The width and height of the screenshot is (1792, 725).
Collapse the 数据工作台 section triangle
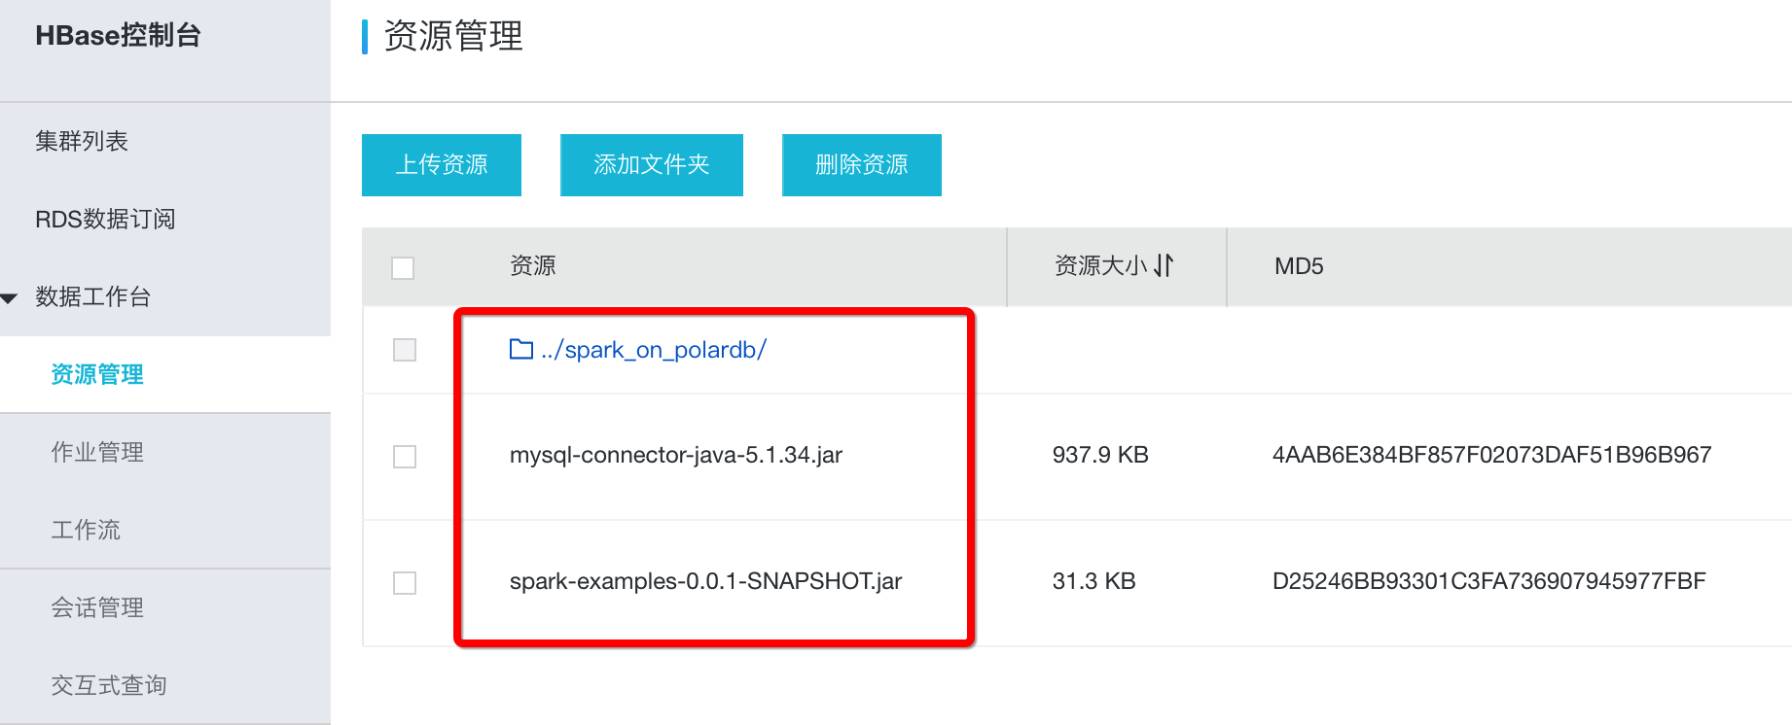(10, 298)
